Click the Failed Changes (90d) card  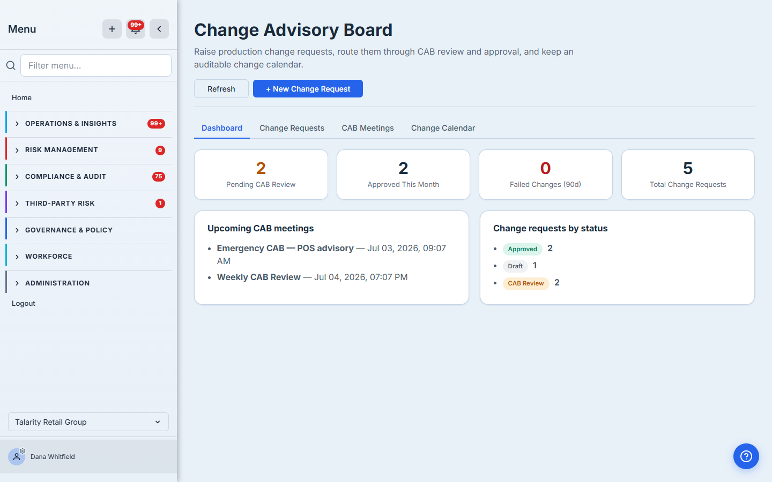(x=546, y=175)
